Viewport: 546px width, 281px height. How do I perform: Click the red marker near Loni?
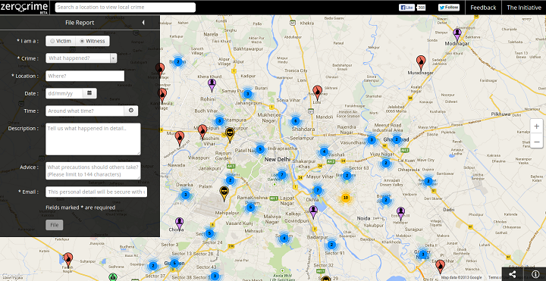coord(317,92)
